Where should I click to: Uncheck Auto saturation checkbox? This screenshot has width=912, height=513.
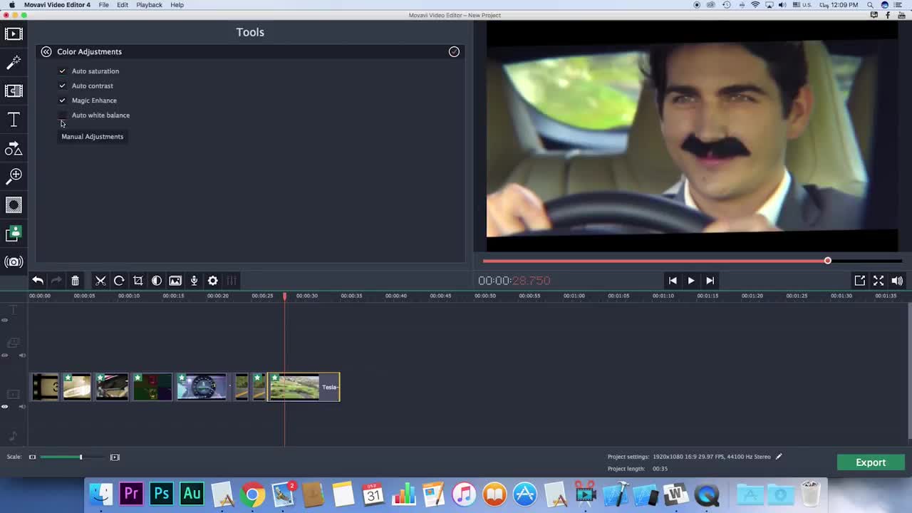click(62, 71)
